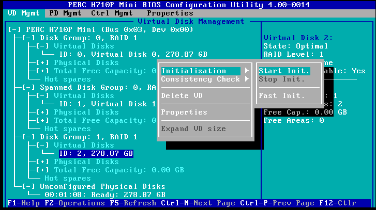
Task: Select ID: 0, Virtual Disk 0, 278.87 GB
Action: tap(133, 55)
